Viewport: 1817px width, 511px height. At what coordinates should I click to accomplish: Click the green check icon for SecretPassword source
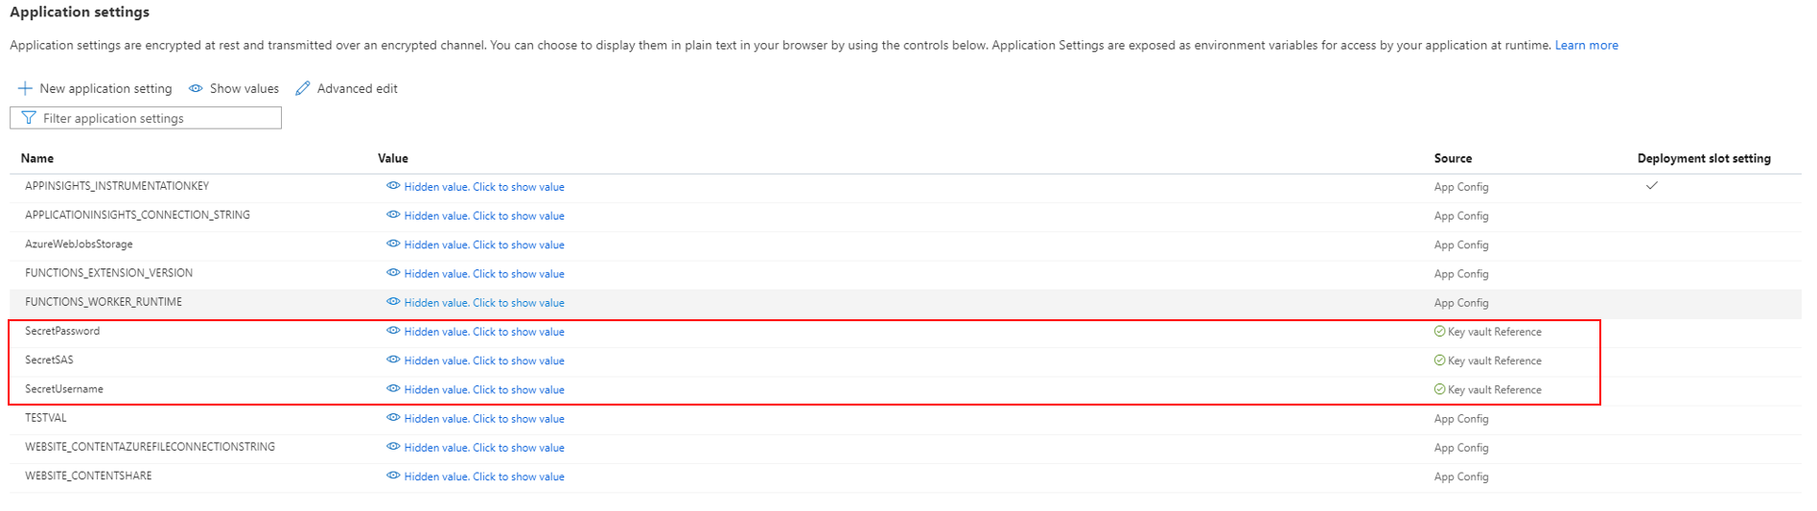(x=1439, y=332)
